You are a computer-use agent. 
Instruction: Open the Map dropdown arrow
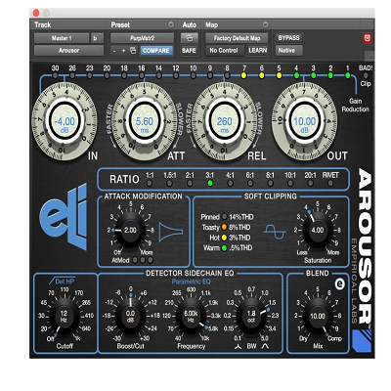265,24
